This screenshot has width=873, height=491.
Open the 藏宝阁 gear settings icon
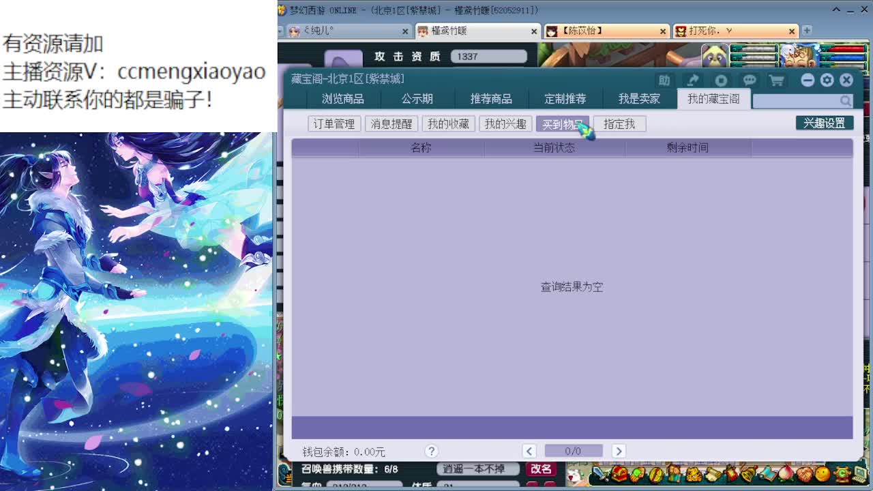tap(827, 80)
